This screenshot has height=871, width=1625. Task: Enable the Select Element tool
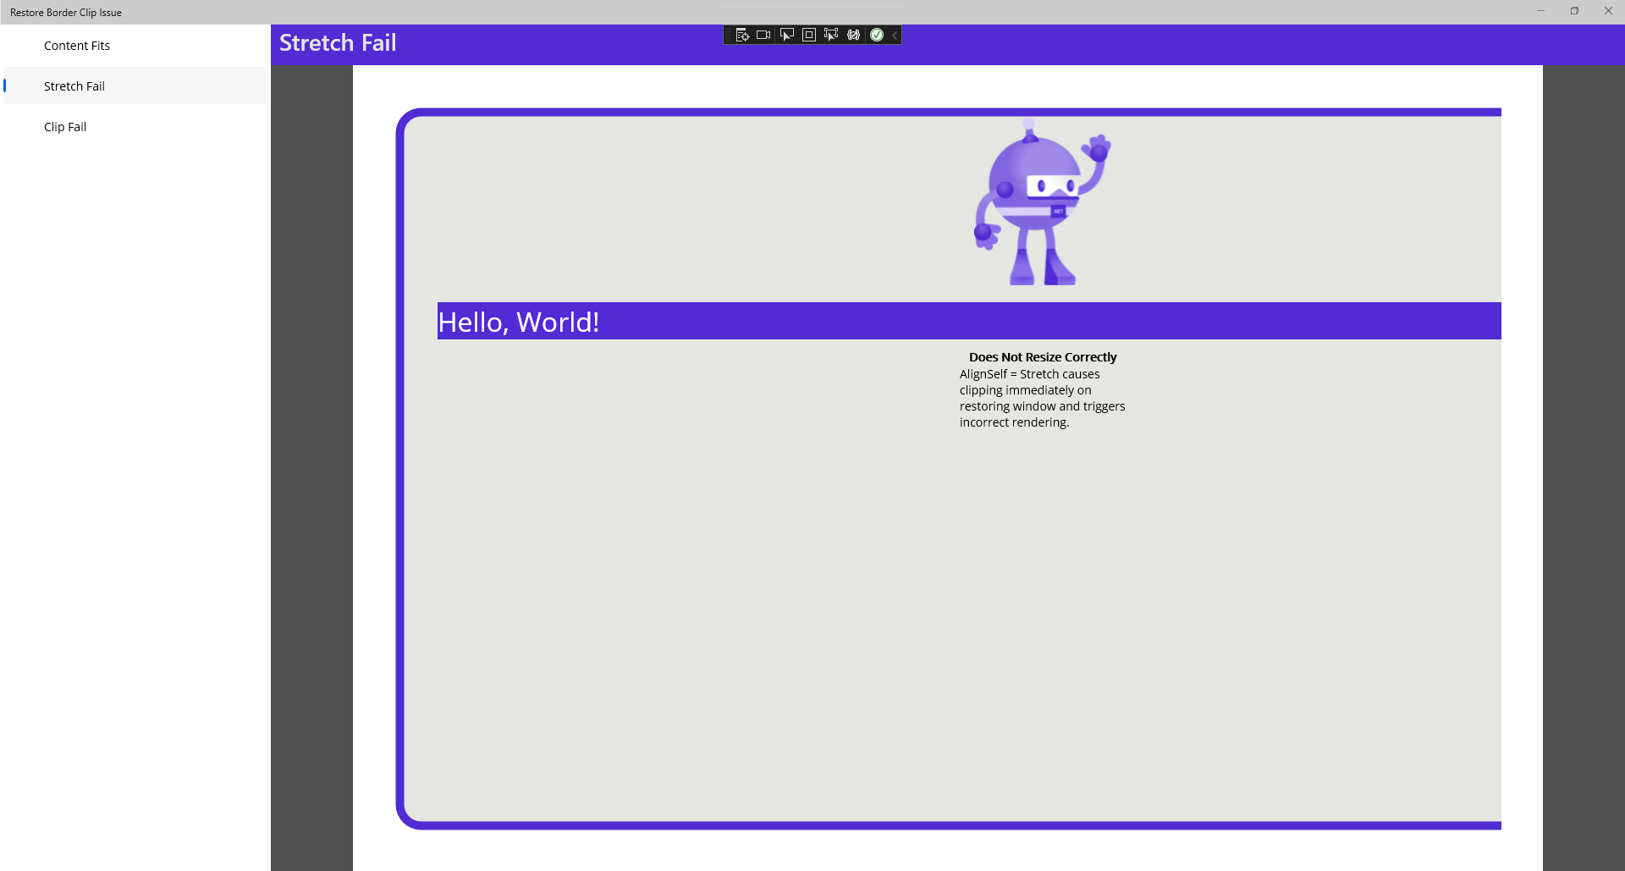[787, 35]
